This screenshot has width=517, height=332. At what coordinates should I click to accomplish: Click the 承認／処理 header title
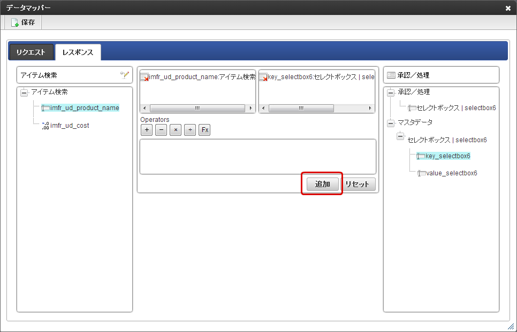click(413, 75)
